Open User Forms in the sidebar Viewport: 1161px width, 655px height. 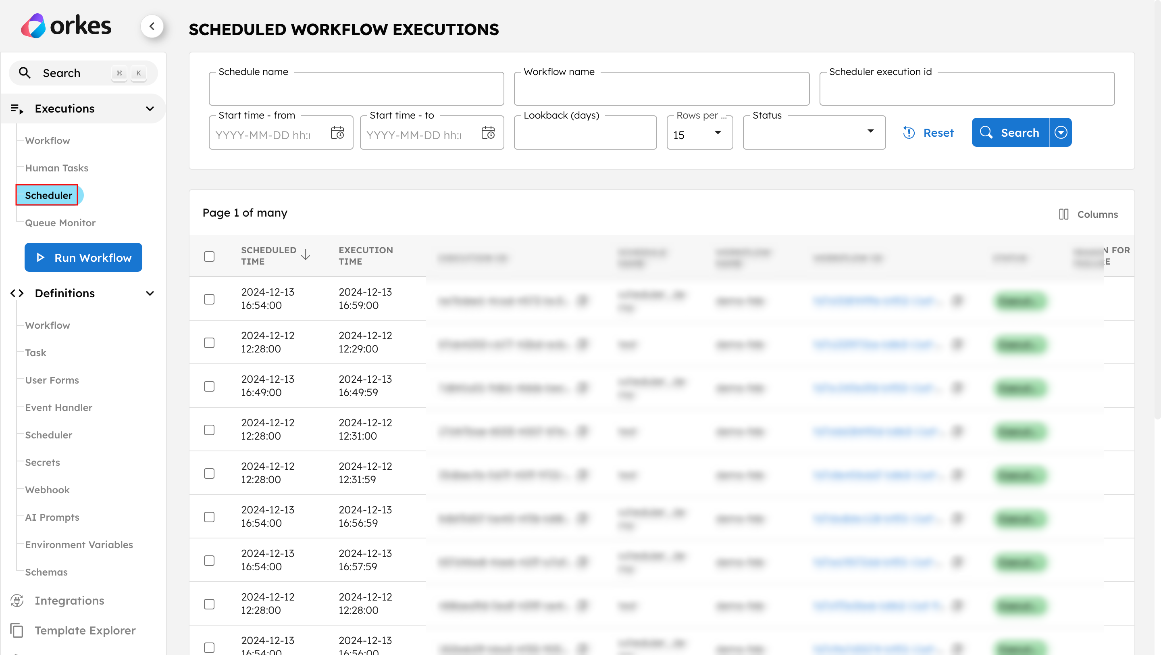coord(52,380)
